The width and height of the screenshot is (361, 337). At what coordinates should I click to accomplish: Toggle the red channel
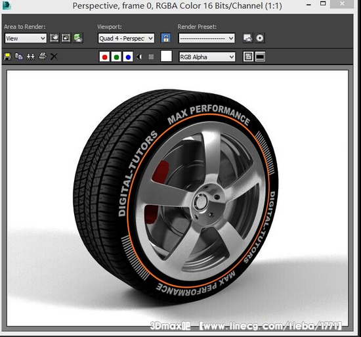pos(104,57)
